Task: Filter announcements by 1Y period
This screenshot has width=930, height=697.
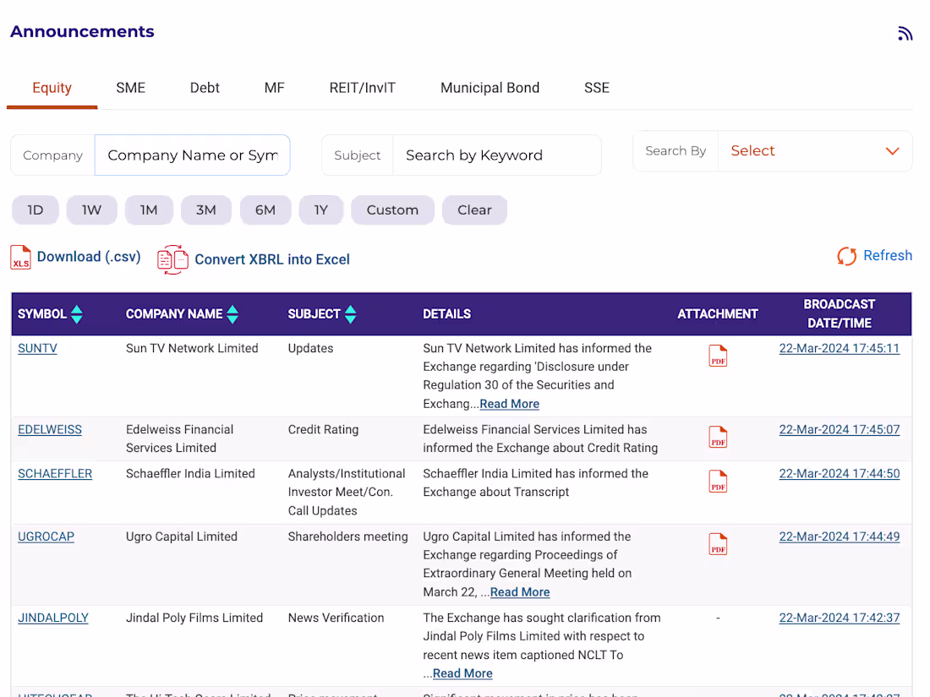Action: point(321,210)
